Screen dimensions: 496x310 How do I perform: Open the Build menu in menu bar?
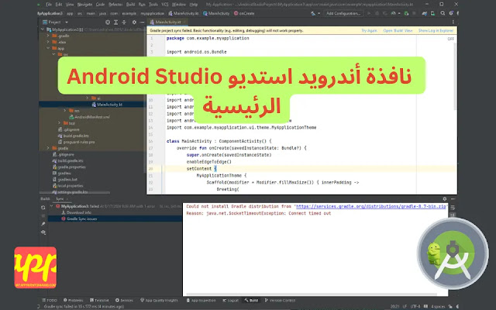(130, 5)
